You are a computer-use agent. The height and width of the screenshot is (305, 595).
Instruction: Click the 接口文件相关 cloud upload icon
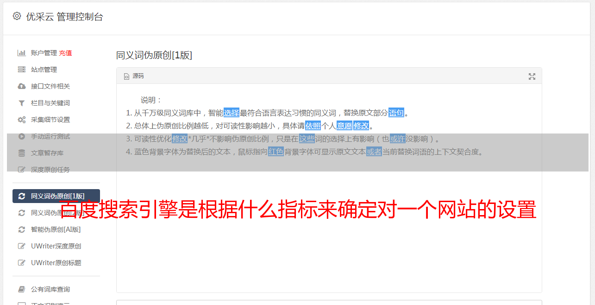pos(21,86)
